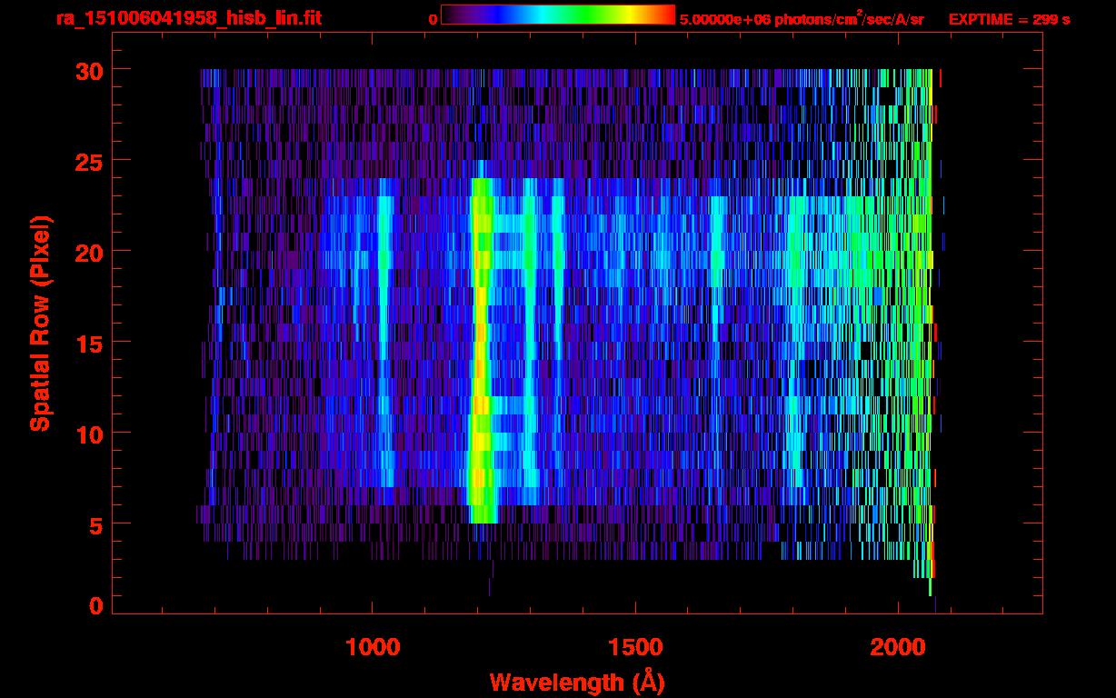The height and width of the screenshot is (698, 1116).
Task: Click the y-axis tick label 25
Action: pos(87,161)
